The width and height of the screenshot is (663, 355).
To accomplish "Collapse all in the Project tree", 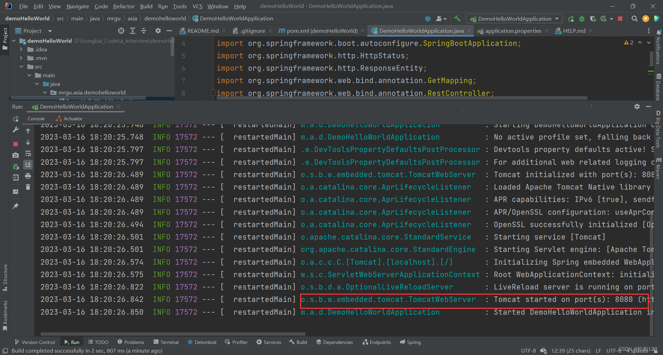I will tap(144, 31).
